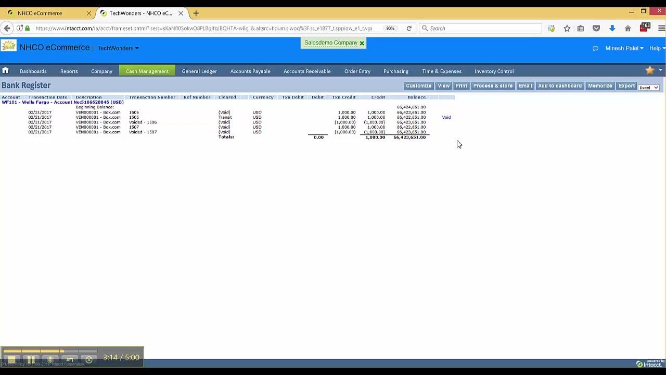Go to the Intacct home icon
The image size is (666, 375).
click(x=5, y=71)
